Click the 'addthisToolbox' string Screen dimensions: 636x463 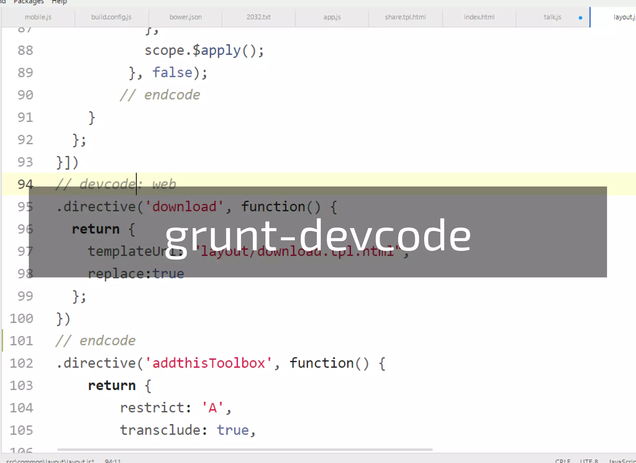click(209, 363)
